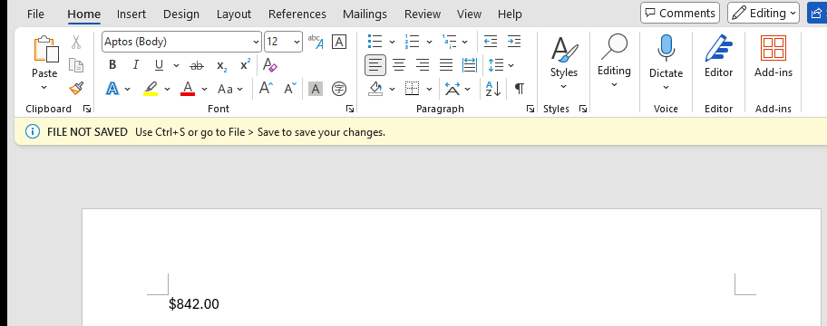Click the superscript x² icon
This screenshot has width=827, height=326.
pos(245,65)
